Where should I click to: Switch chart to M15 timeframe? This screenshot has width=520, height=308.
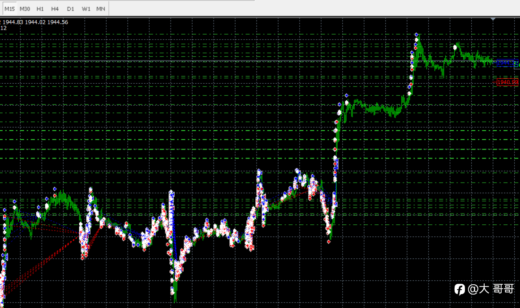point(9,9)
